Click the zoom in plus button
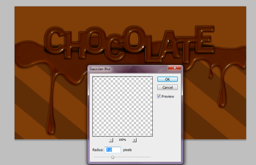Screen dimensions: 256x165 tap(134, 140)
